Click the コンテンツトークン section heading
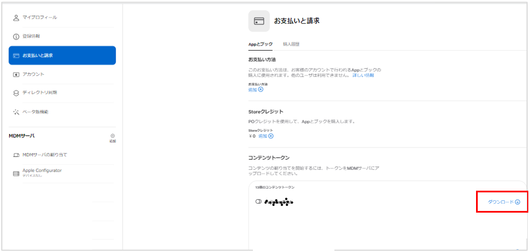This screenshot has width=530, height=252. pos(269,158)
